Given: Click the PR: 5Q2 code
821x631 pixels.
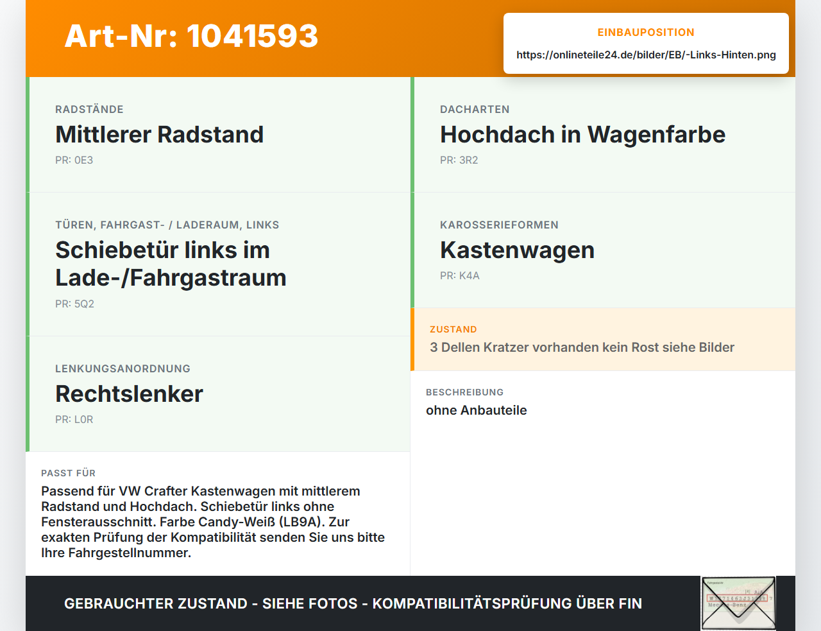Looking at the screenshot, I should (74, 304).
